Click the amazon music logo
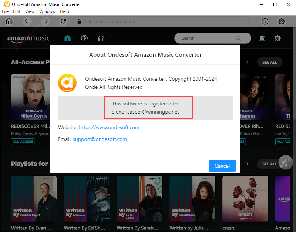296x232 pixels. (28, 39)
